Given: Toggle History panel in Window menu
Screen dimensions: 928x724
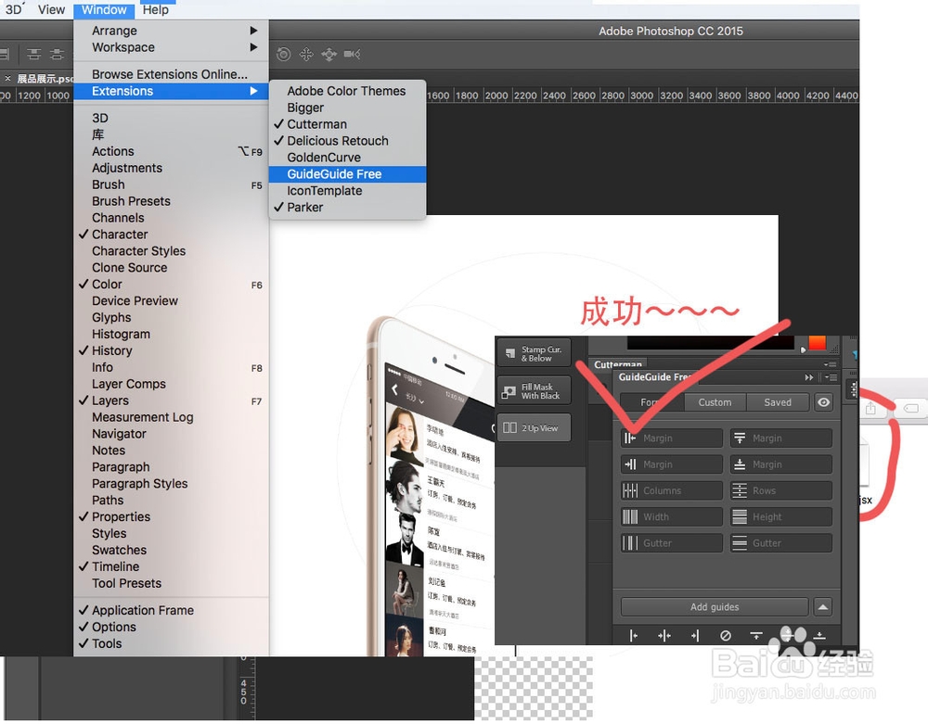Looking at the screenshot, I should click(171, 350).
